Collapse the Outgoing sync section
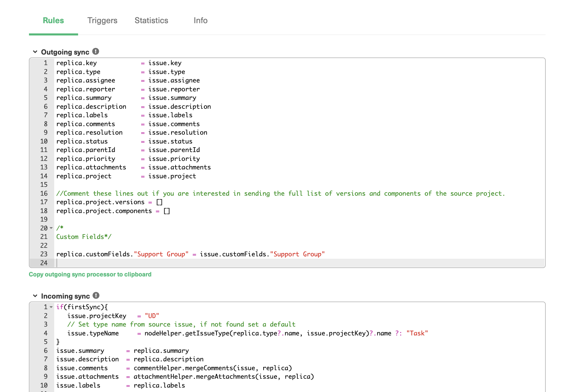Image resolution: width=566 pixels, height=392 pixels. [35, 51]
